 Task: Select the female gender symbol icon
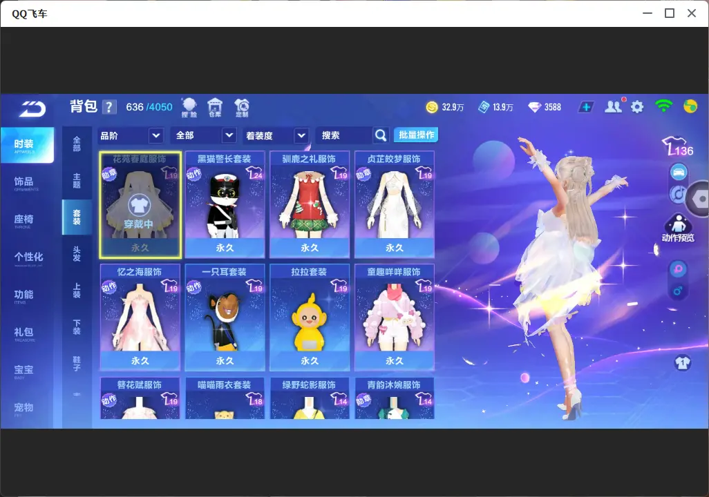click(x=678, y=269)
